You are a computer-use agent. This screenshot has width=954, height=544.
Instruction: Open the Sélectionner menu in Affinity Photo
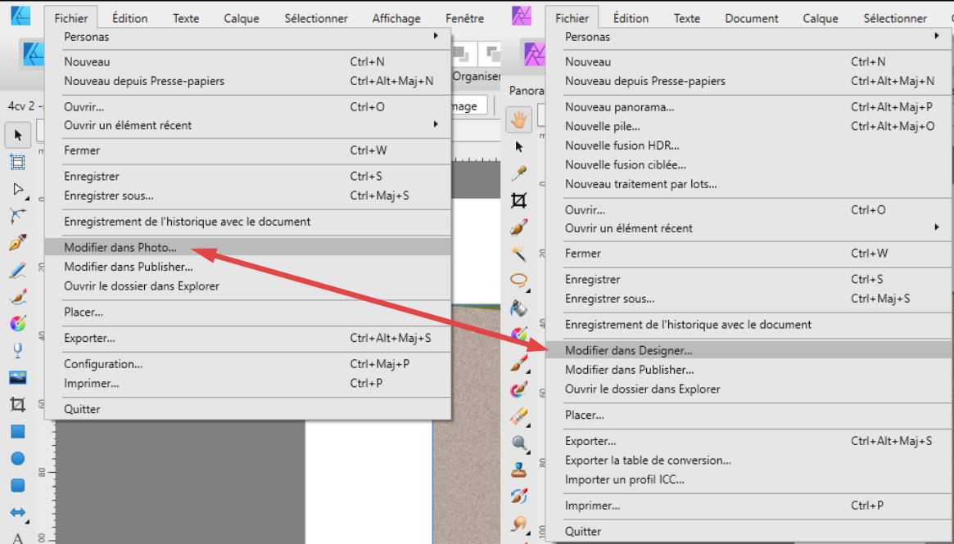(895, 18)
